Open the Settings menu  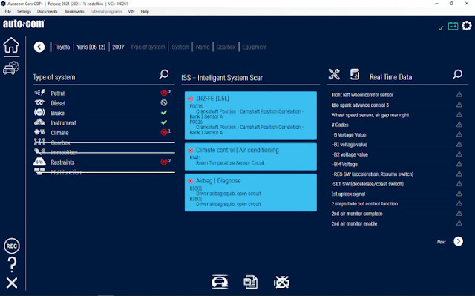[x=24, y=12]
